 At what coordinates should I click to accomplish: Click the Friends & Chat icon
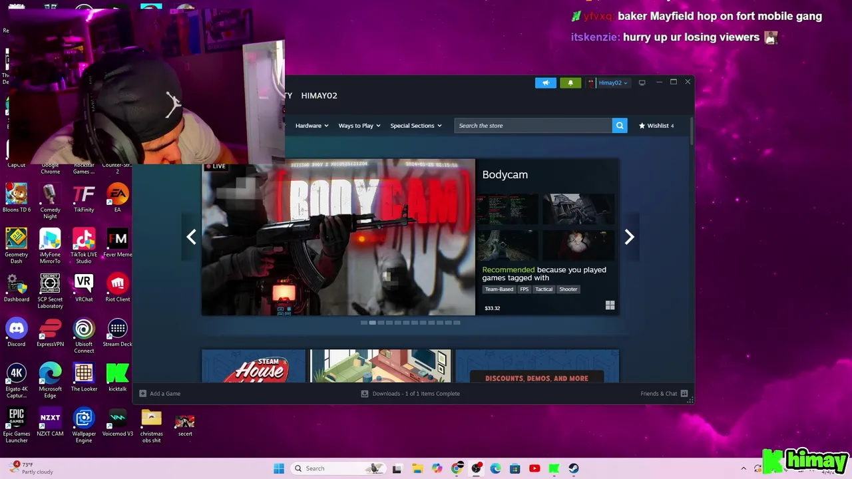click(684, 393)
